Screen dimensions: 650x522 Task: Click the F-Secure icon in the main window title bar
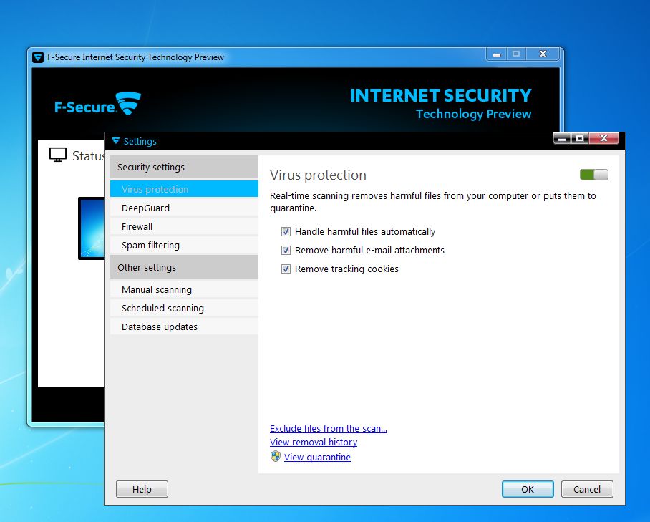[x=38, y=57]
